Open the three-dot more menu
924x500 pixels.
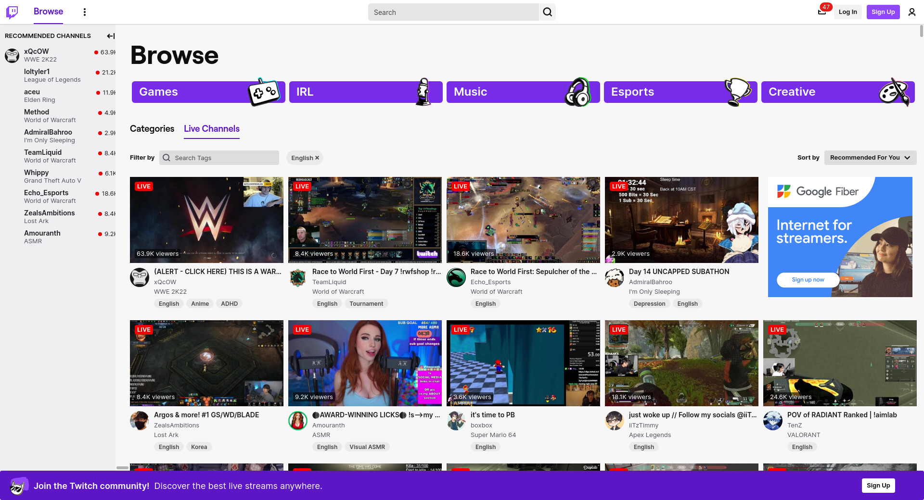(x=85, y=12)
